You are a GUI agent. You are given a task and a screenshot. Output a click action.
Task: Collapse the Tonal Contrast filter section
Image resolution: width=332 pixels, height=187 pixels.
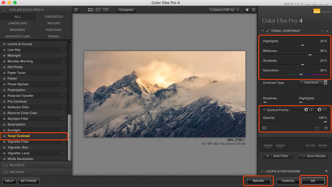pyautogui.click(x=263, y=31)
